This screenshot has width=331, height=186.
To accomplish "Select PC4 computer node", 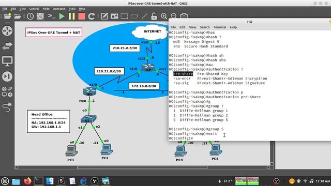I will pyautogui.click(x=216, y=150).
